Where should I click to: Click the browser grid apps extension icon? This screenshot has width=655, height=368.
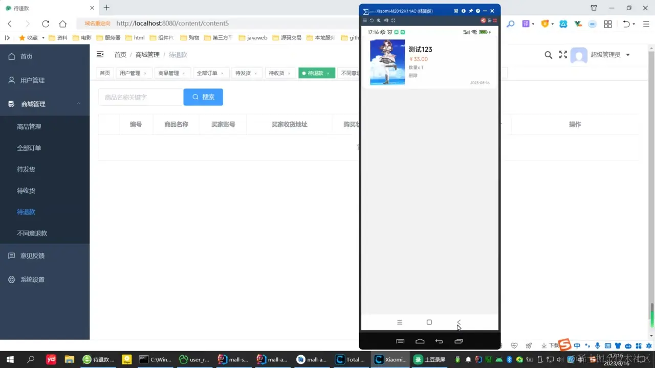[x=608, y=24]
